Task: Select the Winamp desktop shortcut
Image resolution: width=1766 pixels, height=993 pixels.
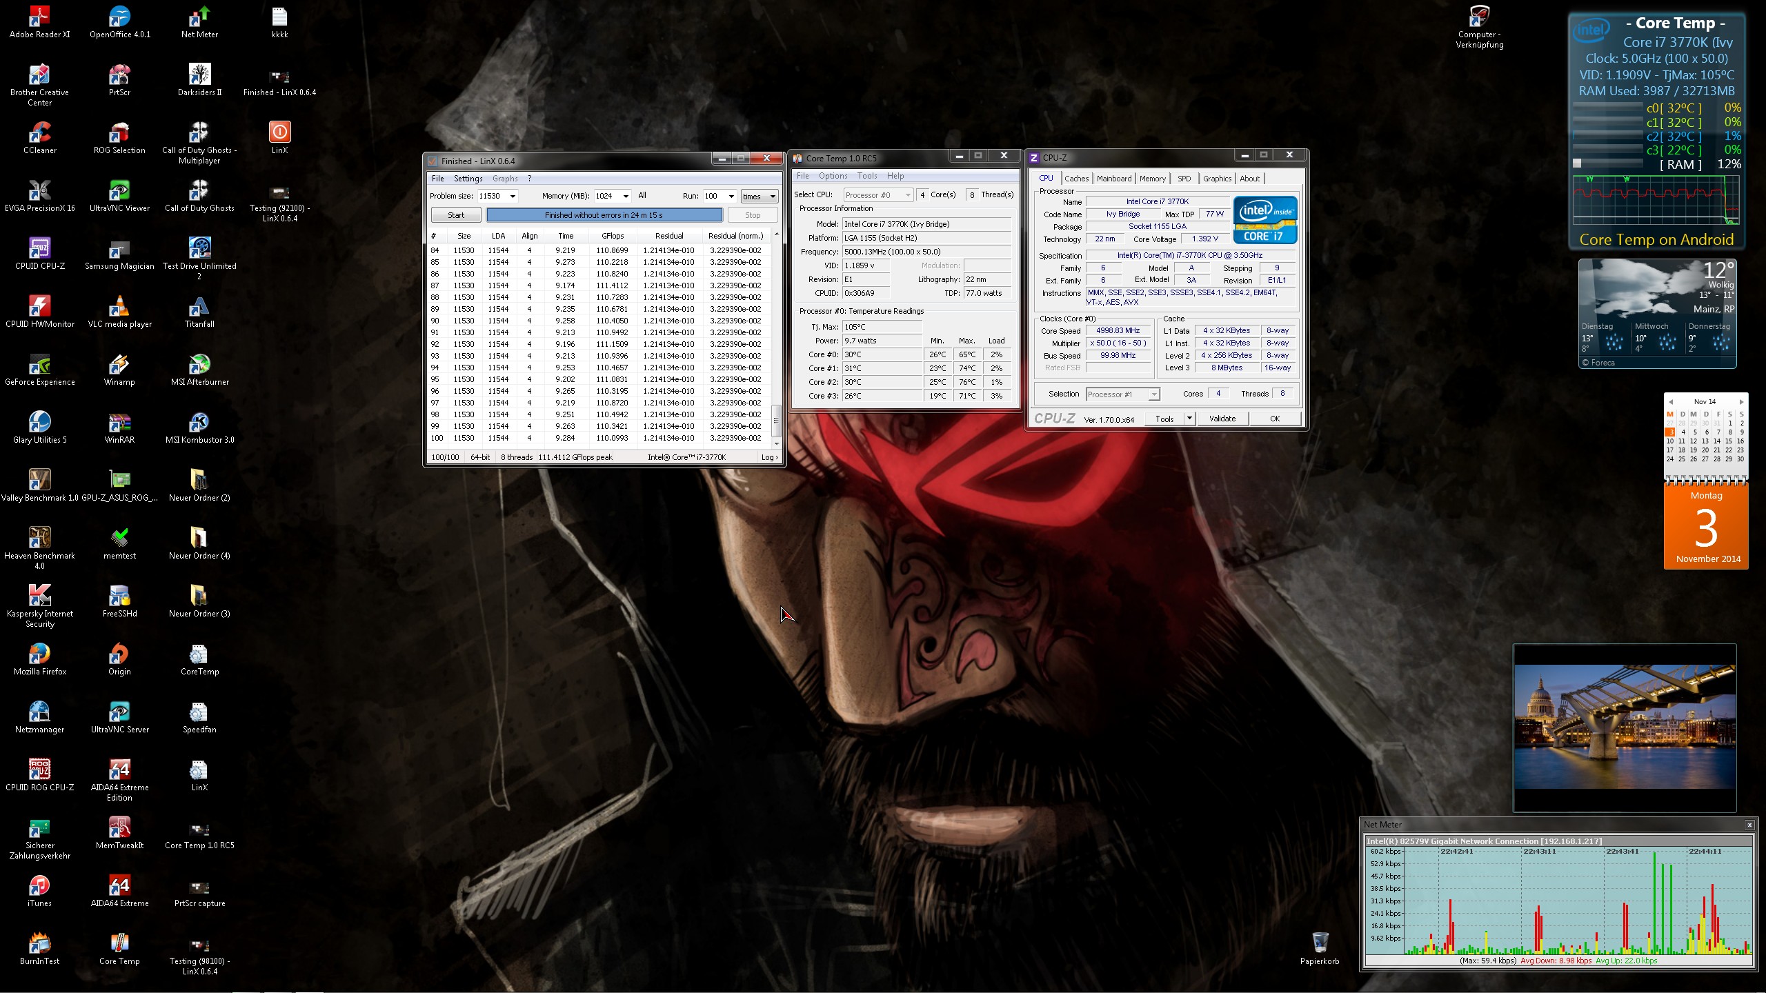Action: click(119, 369)
